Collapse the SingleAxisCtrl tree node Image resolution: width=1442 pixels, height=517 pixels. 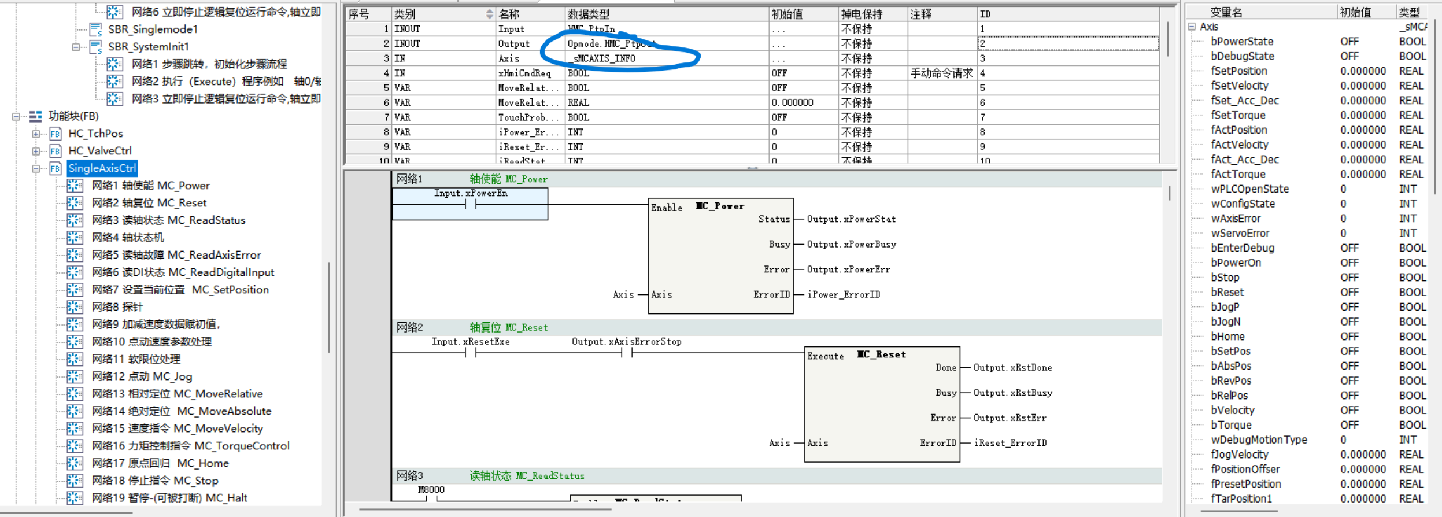tap(36, 169)
